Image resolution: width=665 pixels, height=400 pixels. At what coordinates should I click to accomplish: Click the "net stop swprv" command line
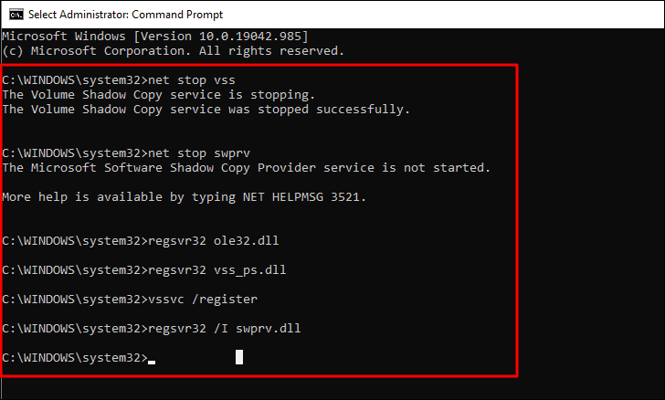click(x=126, y=153)
